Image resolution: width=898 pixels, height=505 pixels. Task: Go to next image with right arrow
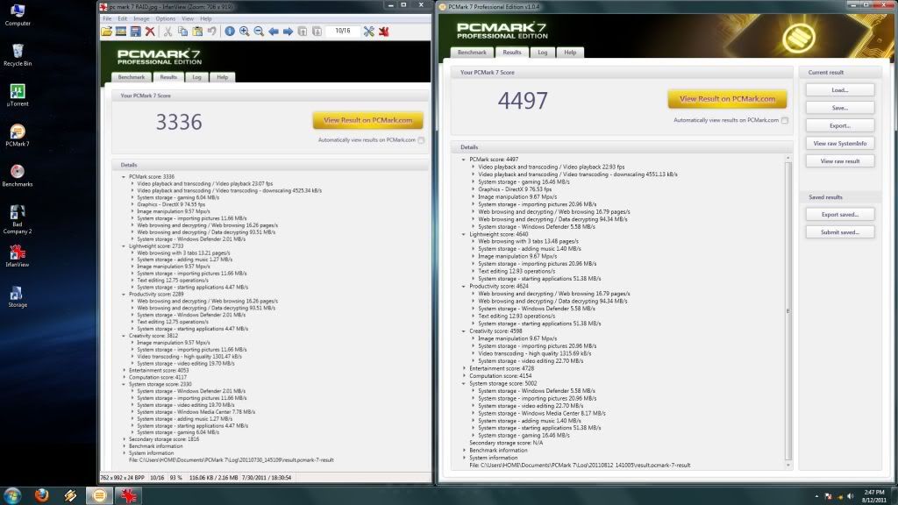(x=288, y=32)
